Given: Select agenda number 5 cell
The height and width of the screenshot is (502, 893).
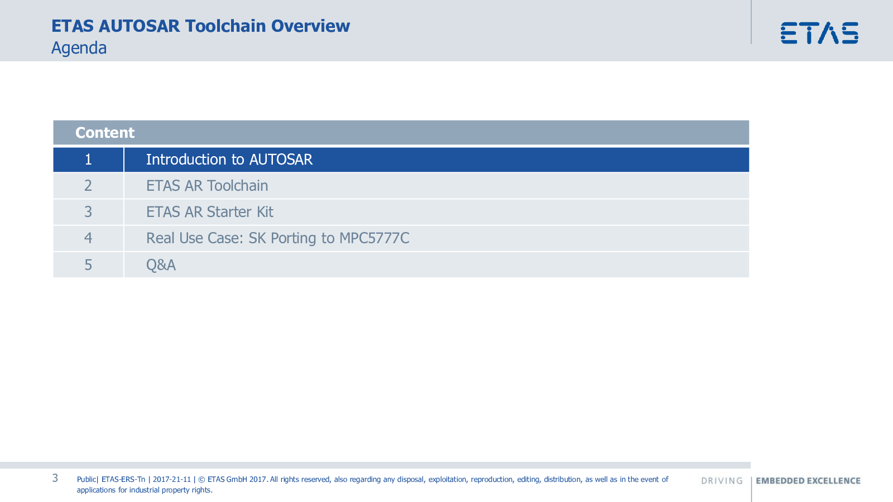Looking at the screenshot, I should click(x=88, y=265).
